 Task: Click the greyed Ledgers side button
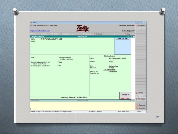[x=141, y=96]
